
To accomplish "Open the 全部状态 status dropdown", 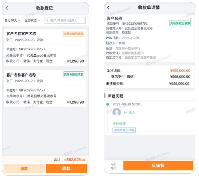I will (32, 20).
